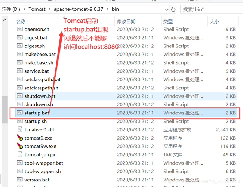Click the search "bin" input box
Screen dimensions: 243x187
pos(212,9)
